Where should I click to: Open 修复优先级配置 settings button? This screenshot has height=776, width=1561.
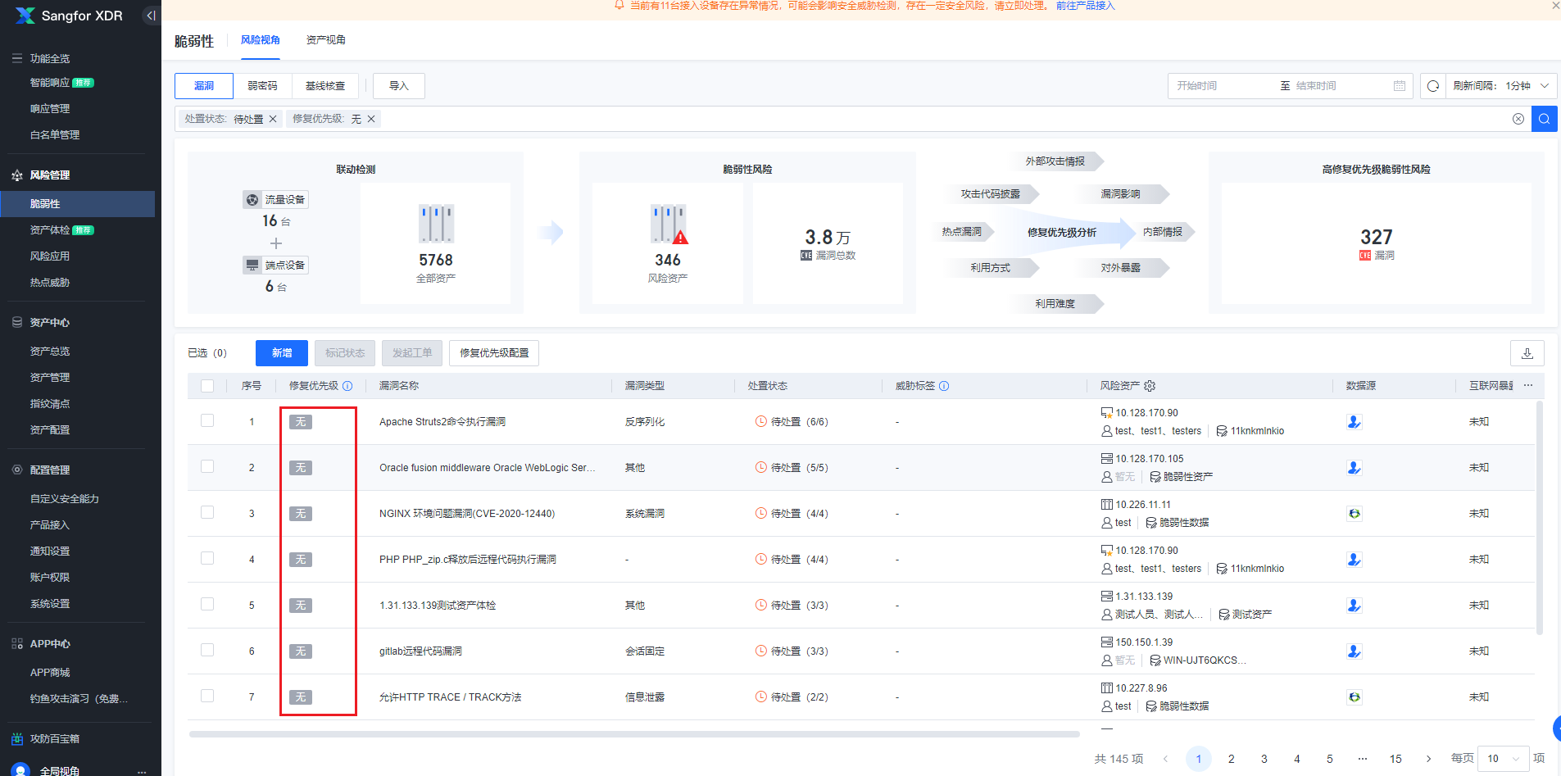pyautogui.click(x=493, y=353)
